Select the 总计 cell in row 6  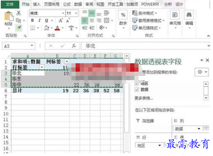tap(28, 90)
